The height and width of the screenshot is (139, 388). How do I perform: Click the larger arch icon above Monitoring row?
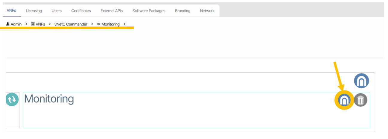(x=361, y=81)
